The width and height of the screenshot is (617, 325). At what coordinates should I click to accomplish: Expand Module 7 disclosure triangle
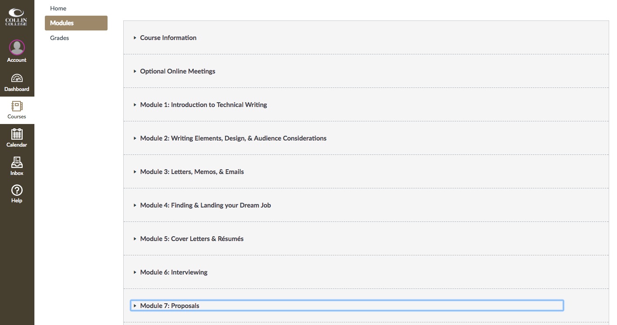(135, 306)
